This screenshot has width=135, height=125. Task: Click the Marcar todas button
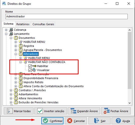tap(19, 111)
